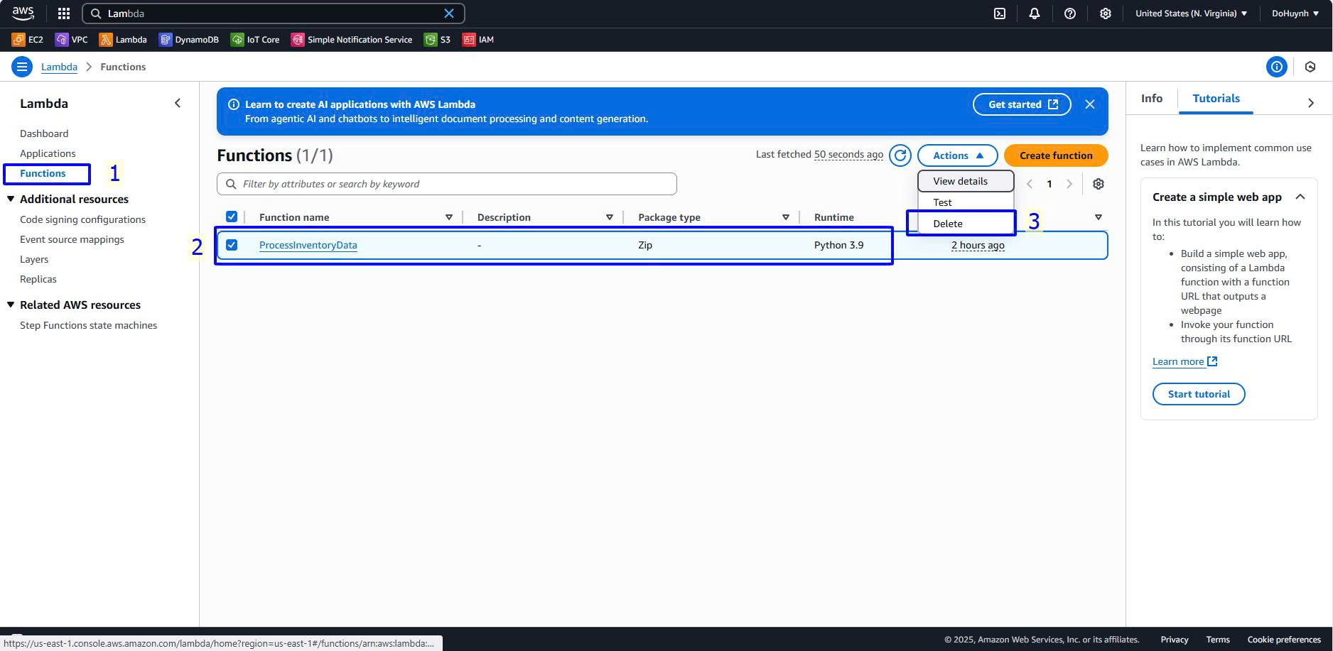Image resolution: width=1333 pixels, height=651 pixels.
Task: Collapse the Create a simple web app panel
Action: pyautogui.click(x=1300, y=197)
